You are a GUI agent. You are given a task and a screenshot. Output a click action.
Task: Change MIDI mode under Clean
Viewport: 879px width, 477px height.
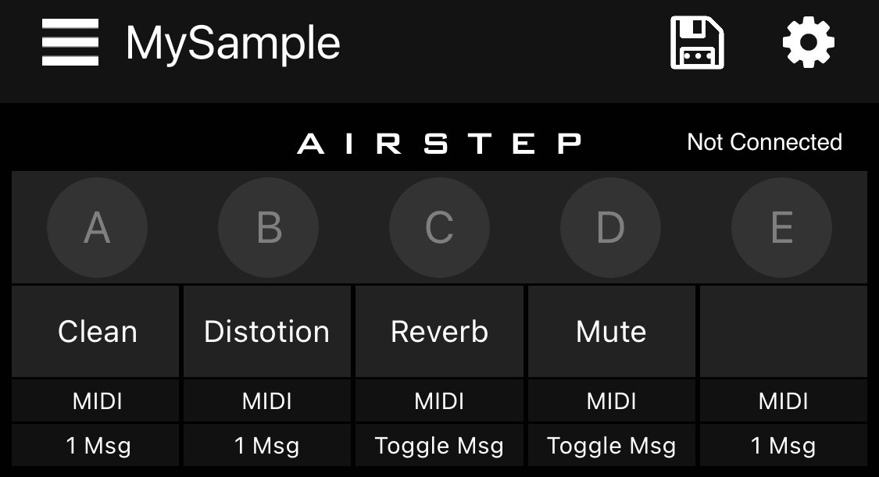coord(97,401)
